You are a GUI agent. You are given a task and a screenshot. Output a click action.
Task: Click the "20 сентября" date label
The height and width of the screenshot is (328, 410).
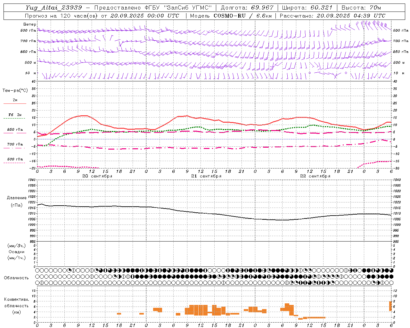pyautogui.click(x=97, y=176)
